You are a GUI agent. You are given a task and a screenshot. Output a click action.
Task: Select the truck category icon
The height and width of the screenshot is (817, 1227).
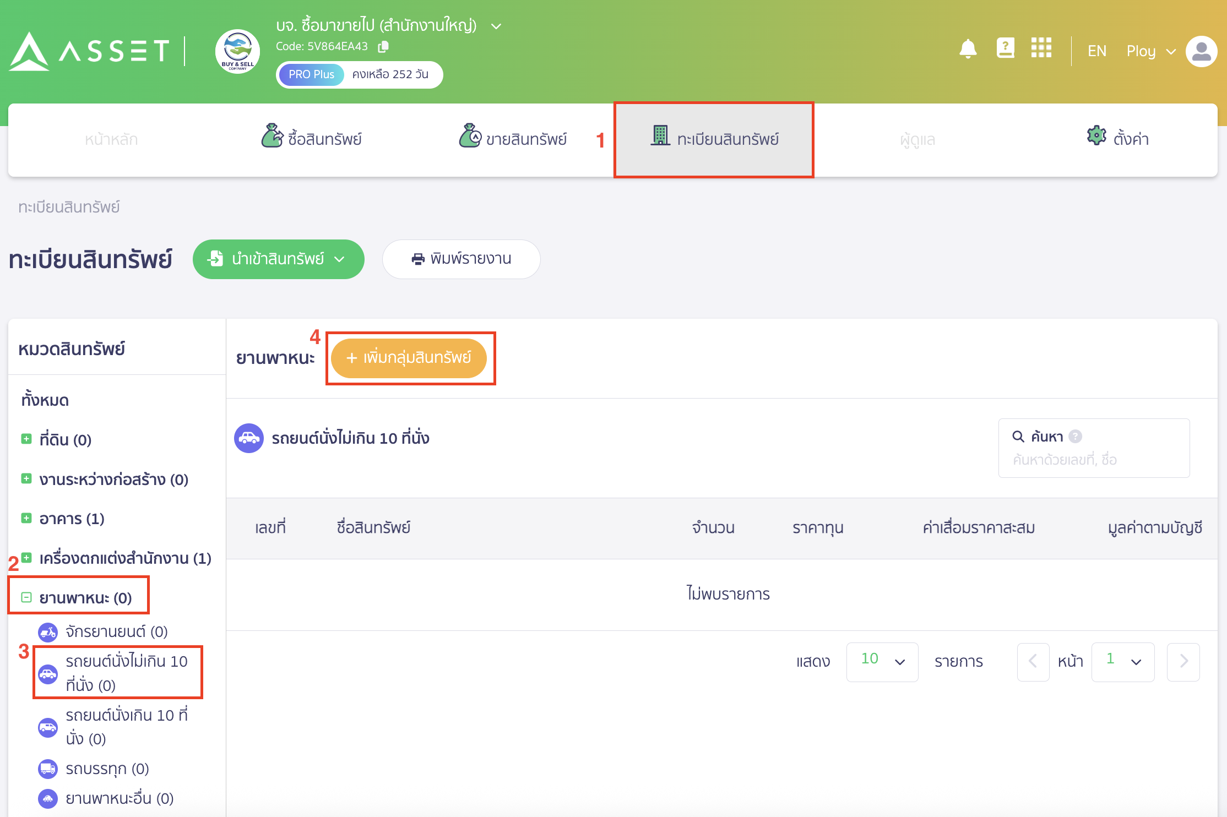point(48,769)
